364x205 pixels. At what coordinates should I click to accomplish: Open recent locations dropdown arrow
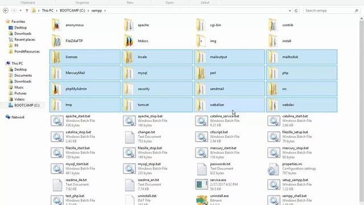[20, 11]
